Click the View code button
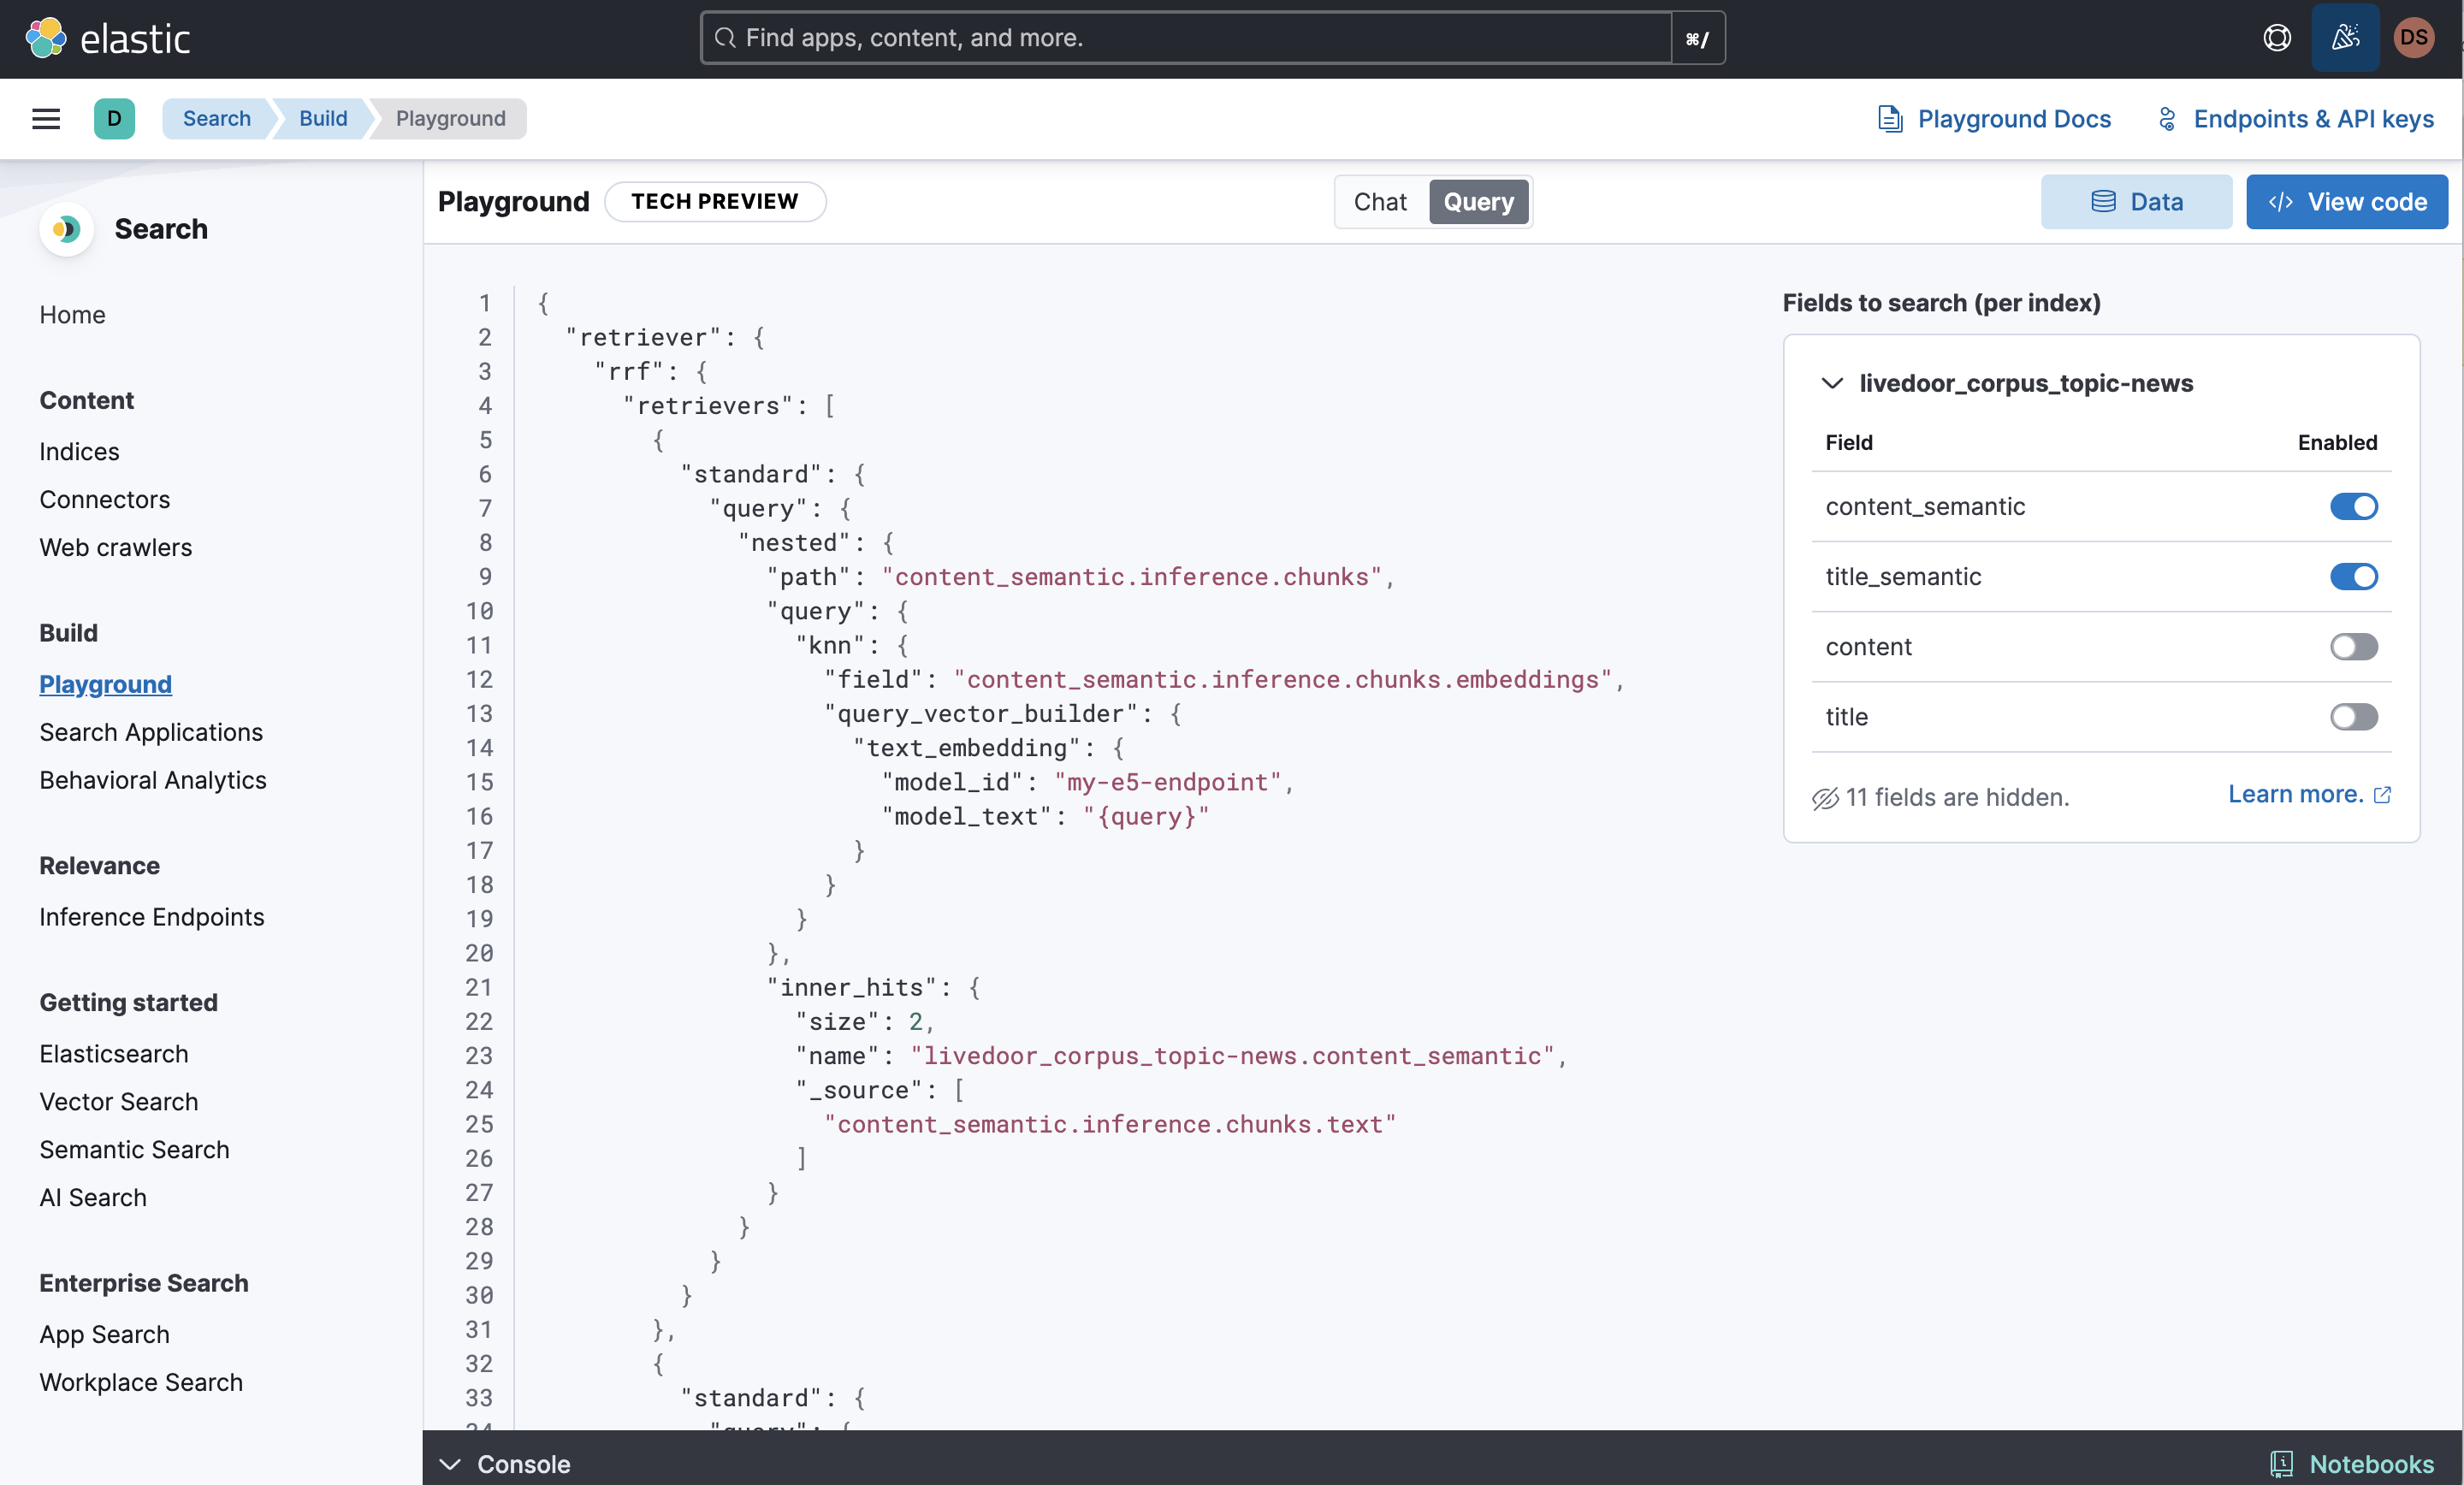This screenshot has height=1485, width=2464. pyautogui.click(x=2346, y=202)
